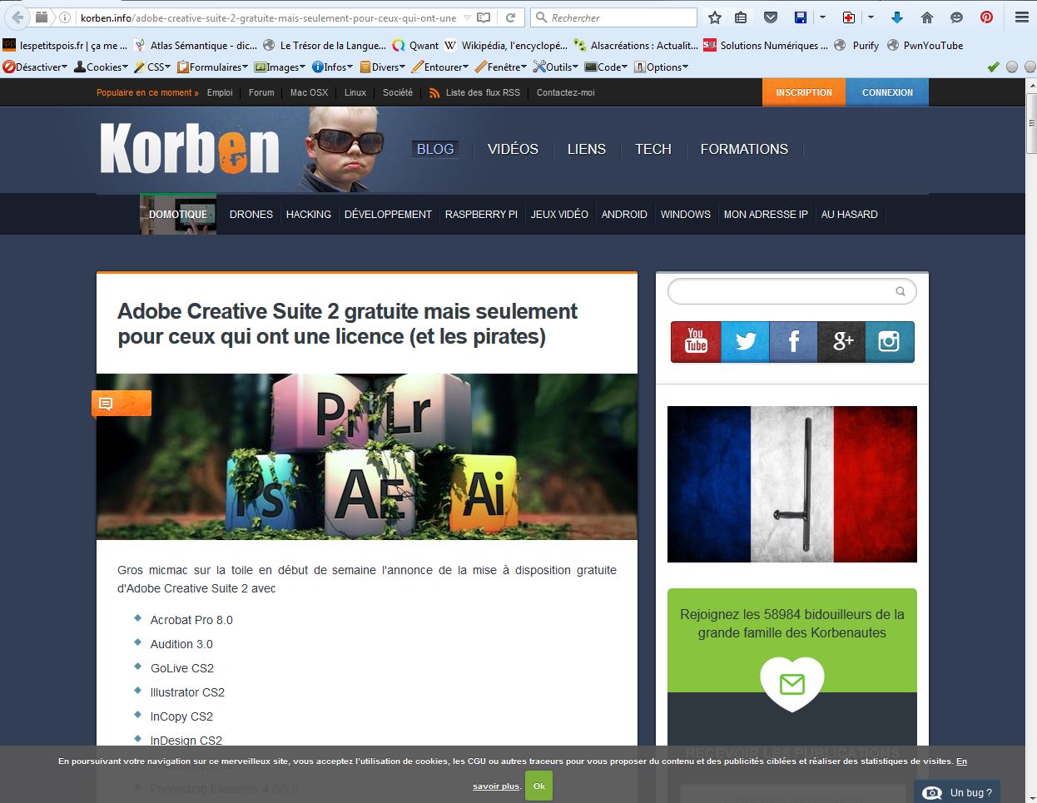
Task: Open the YouTube social icon
Action: 696,341
